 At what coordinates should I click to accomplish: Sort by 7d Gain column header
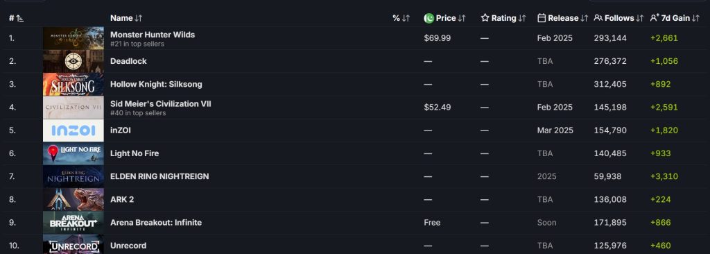pyautogui.click(x=675, y=18)
